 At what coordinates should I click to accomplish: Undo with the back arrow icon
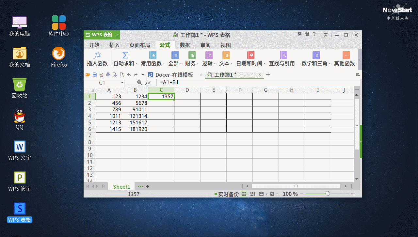129,75
